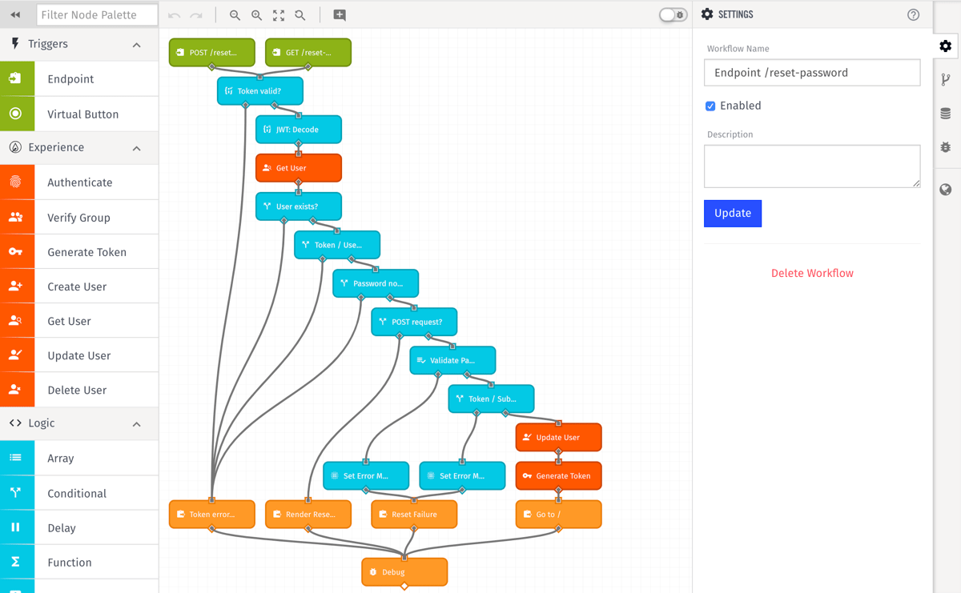This screenshot has height=593, width=961.
Task: Toggle the Enabled checkbox
Action: (x=710, y=106)
